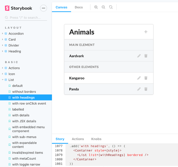Open the 'with toggle narrow' story
This screenshot has width=178, height=167.
tap(26, 164)
